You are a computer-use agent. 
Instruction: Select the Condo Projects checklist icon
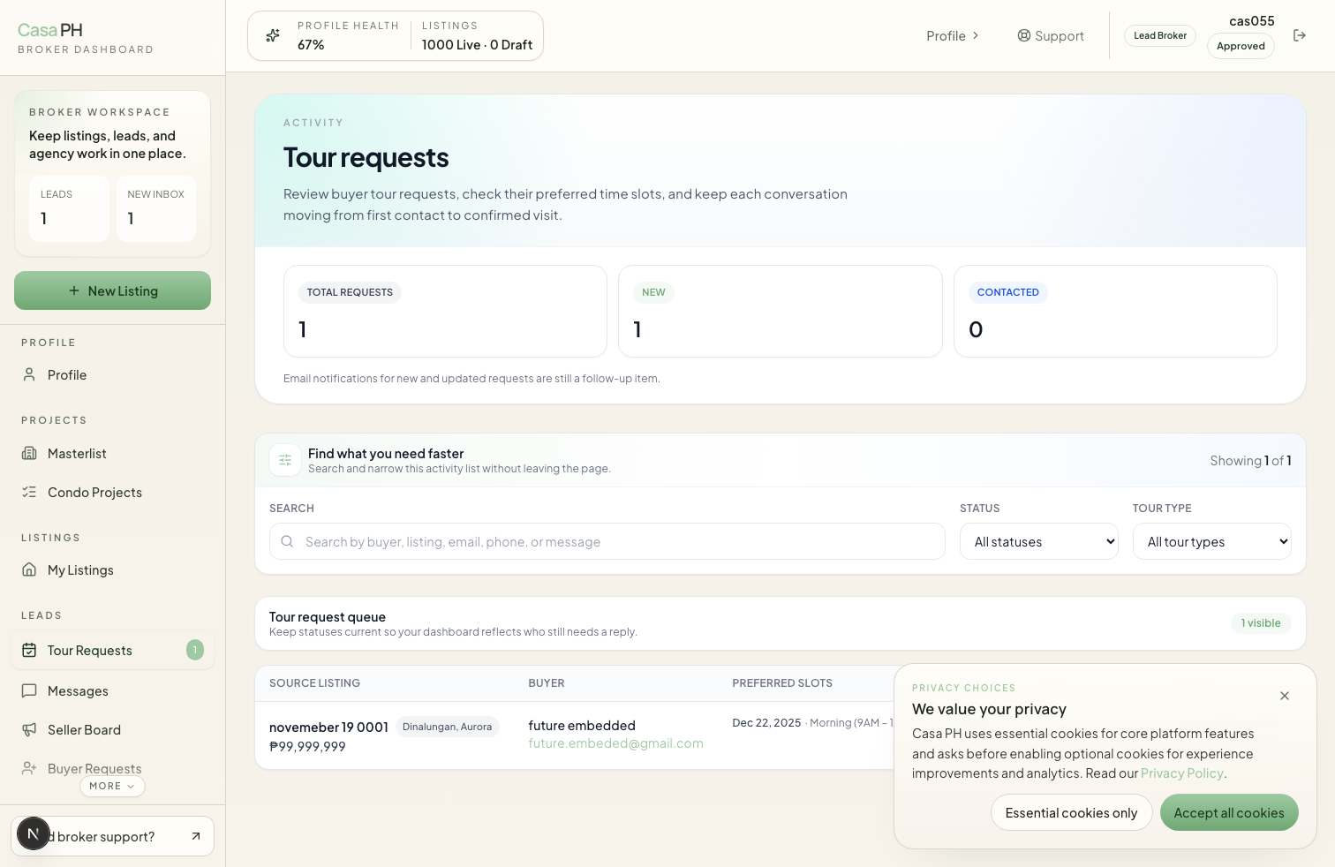coord(30,492)
